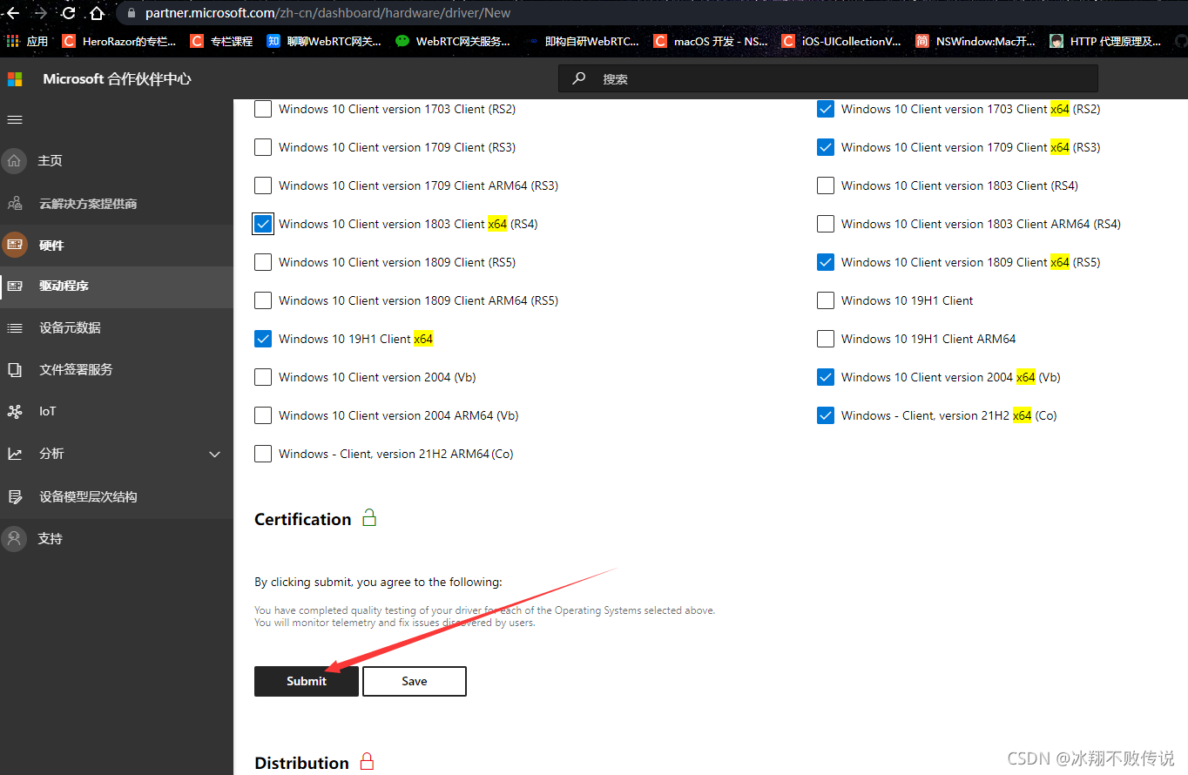Click the Certification green lock icon
The height and width of the screenshot is (775, 1188).
(369, 518)
